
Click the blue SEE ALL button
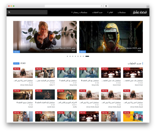coord(16,63)
